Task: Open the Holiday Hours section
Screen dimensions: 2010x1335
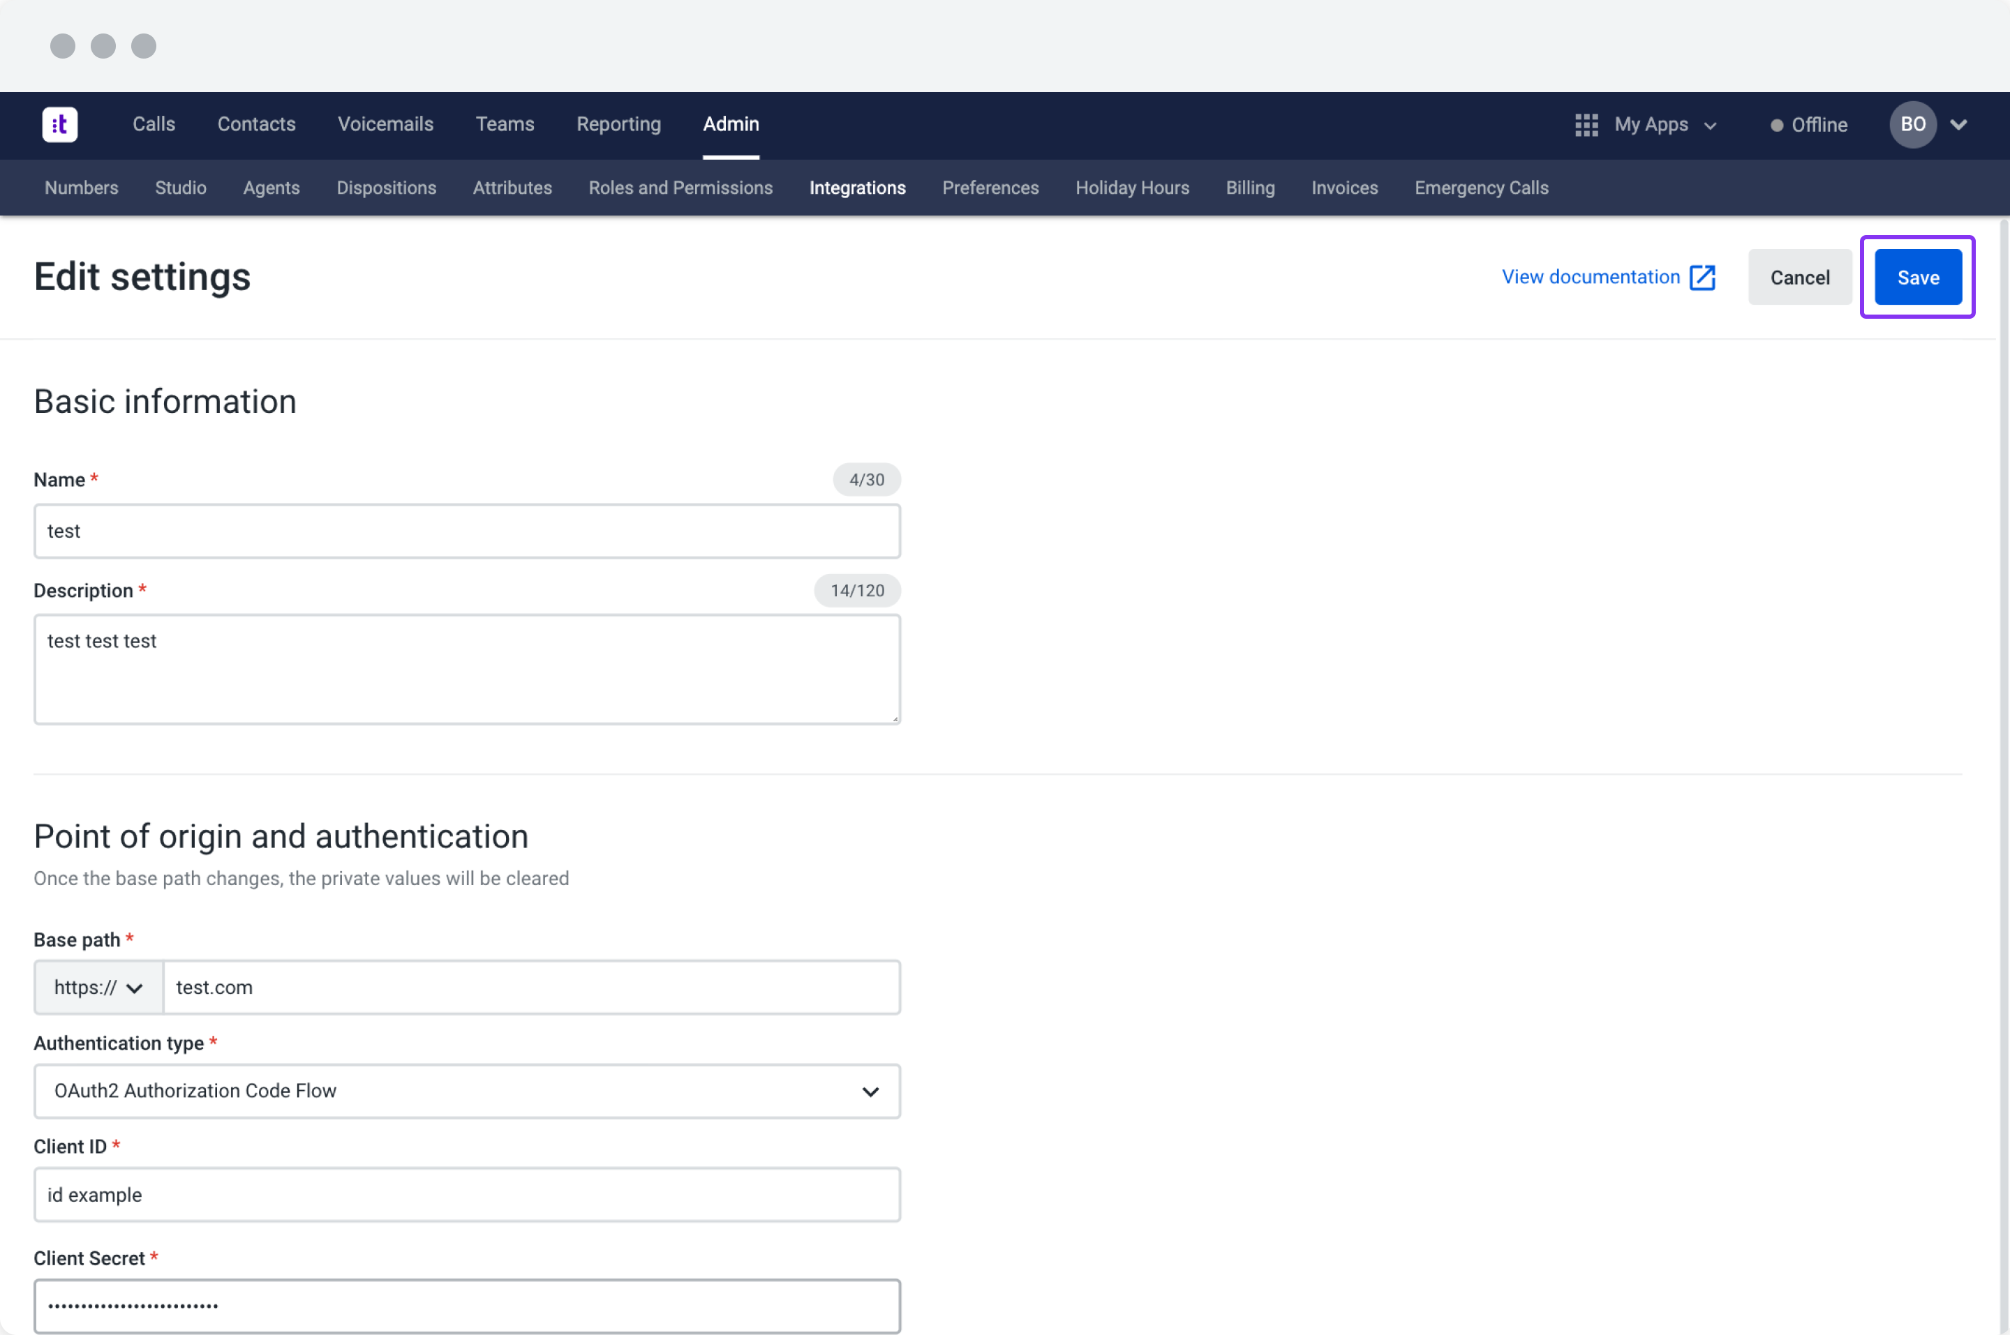Action: click(1132, 188)
